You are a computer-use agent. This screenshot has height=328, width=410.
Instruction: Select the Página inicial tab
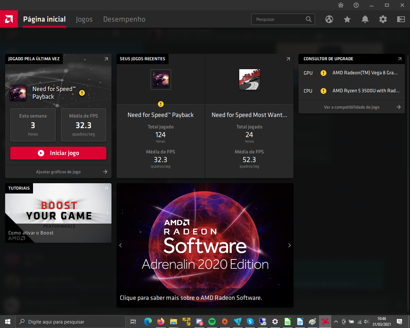coord(45,19)
